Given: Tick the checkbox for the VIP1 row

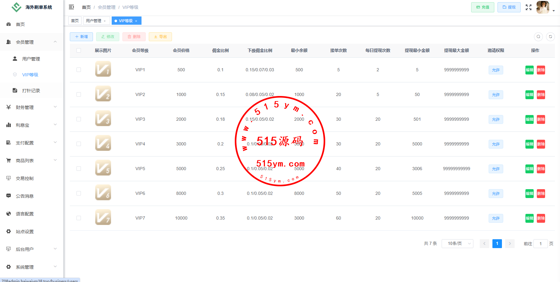Looking at the screenshot, I should coord(79,70).
